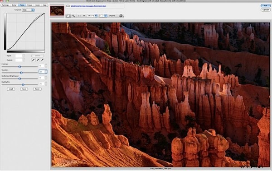This screenshot has width=272, height=171.
Task: Click the canyon preview image
Action: 160,94
